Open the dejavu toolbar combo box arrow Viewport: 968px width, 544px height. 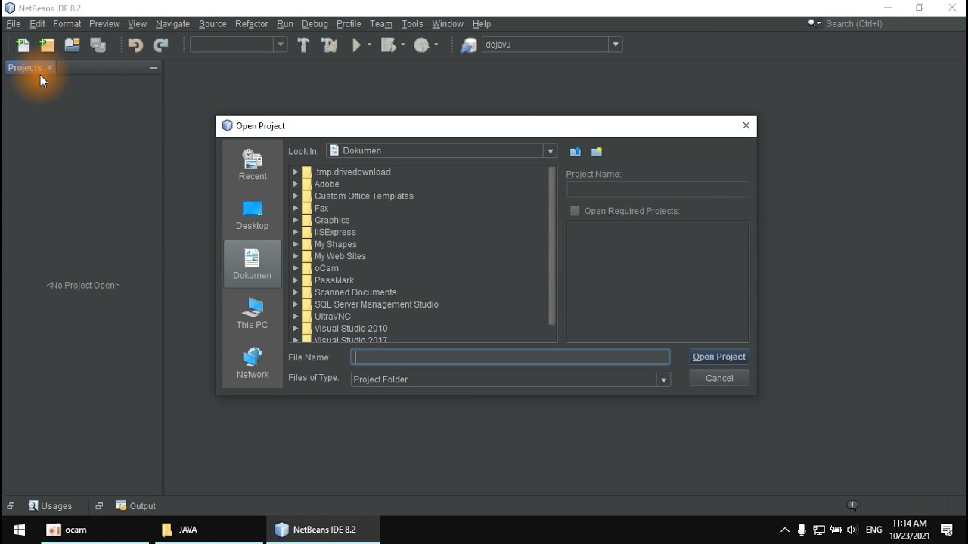[616, 45]
